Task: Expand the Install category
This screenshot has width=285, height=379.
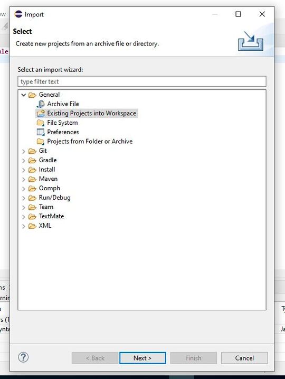Action: click(x=23, y=170)
